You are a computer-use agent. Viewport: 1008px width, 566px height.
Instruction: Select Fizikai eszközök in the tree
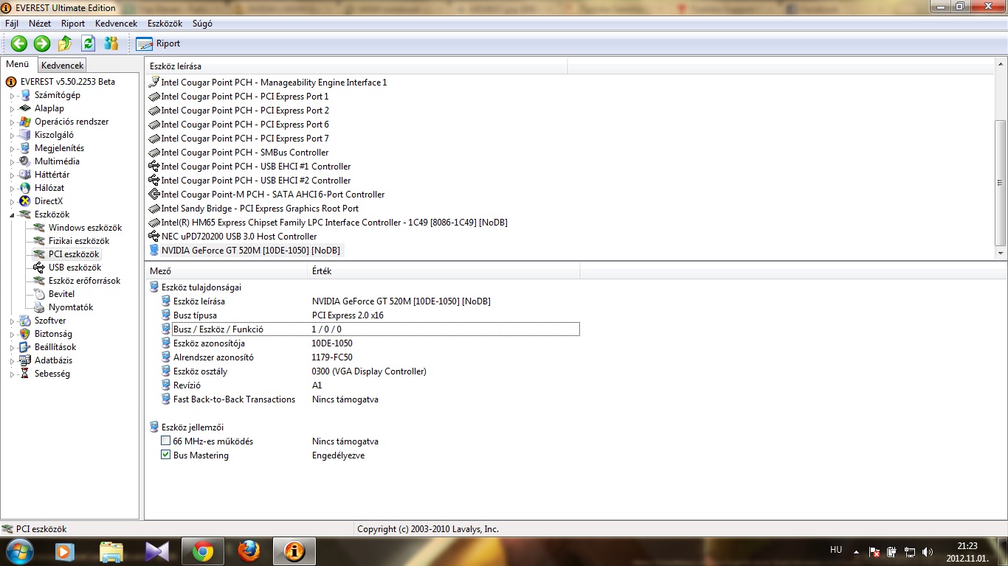[78, 241]
